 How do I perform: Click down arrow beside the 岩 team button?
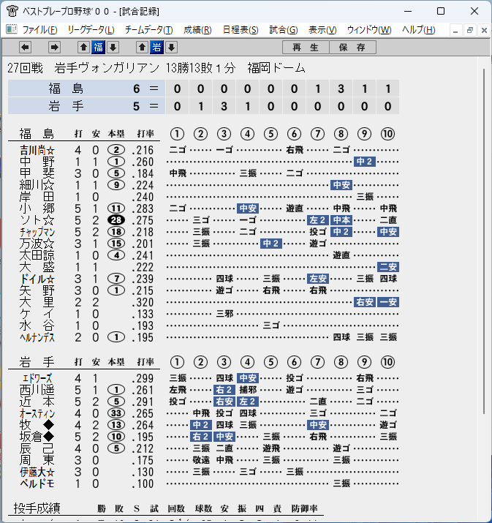(x=171, y=47)
